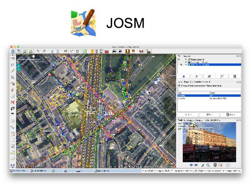Viewport: 251px width, 188px height.
Task: Click the restaurant fork and knife preset
Action: [133, 51]
